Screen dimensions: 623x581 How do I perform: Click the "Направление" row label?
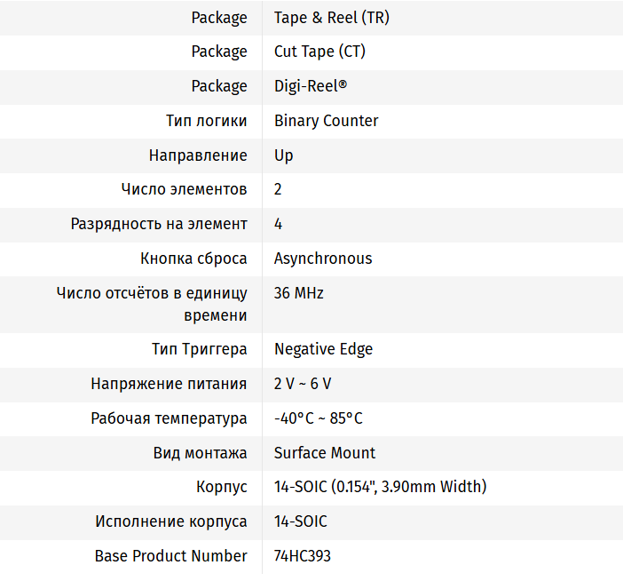tap(198, 155)
